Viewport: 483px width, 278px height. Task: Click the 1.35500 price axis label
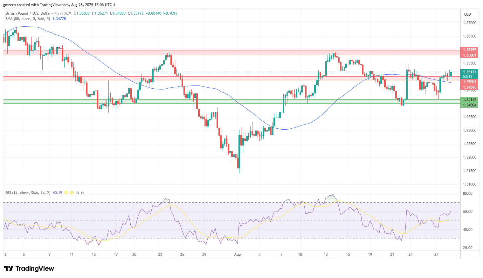tap(470, 63)
